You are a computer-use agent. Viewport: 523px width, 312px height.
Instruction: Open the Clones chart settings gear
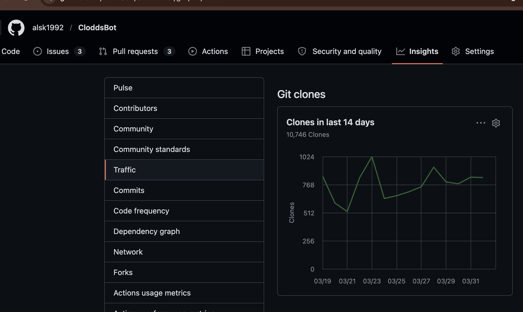click(x=496, y=123)
